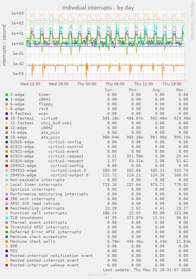Click the RRDTOOL / TOBI OETIKER vertical label
The image size is (196, 279).
pos(192,21)
